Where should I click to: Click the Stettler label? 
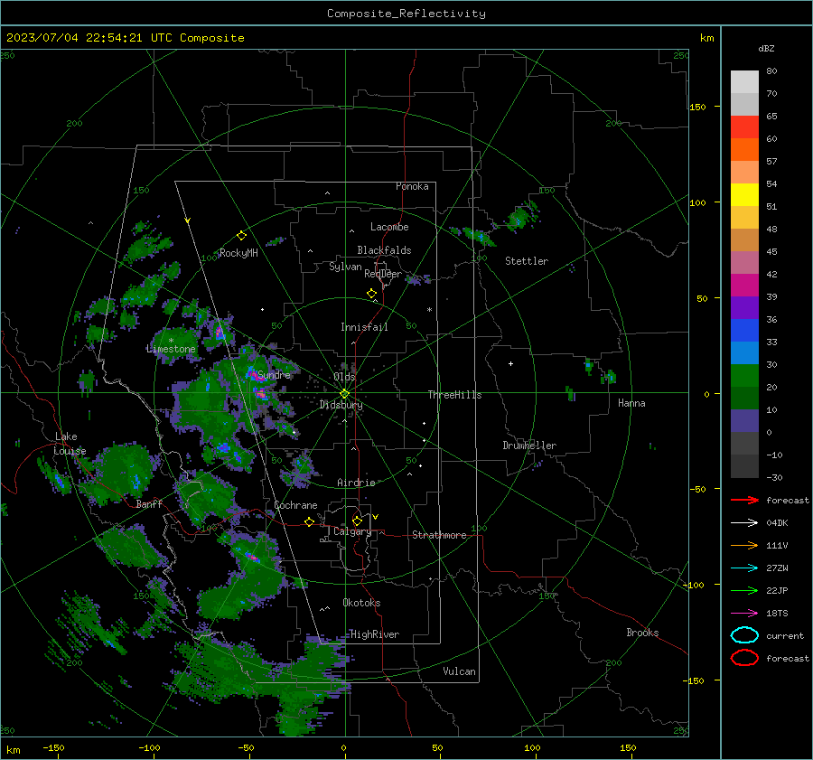(527, 261)
